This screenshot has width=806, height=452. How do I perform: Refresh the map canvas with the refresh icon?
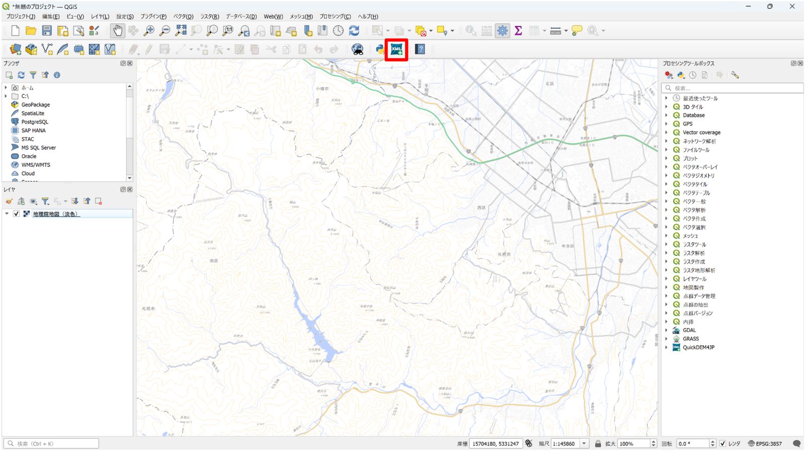coord(354,31)
